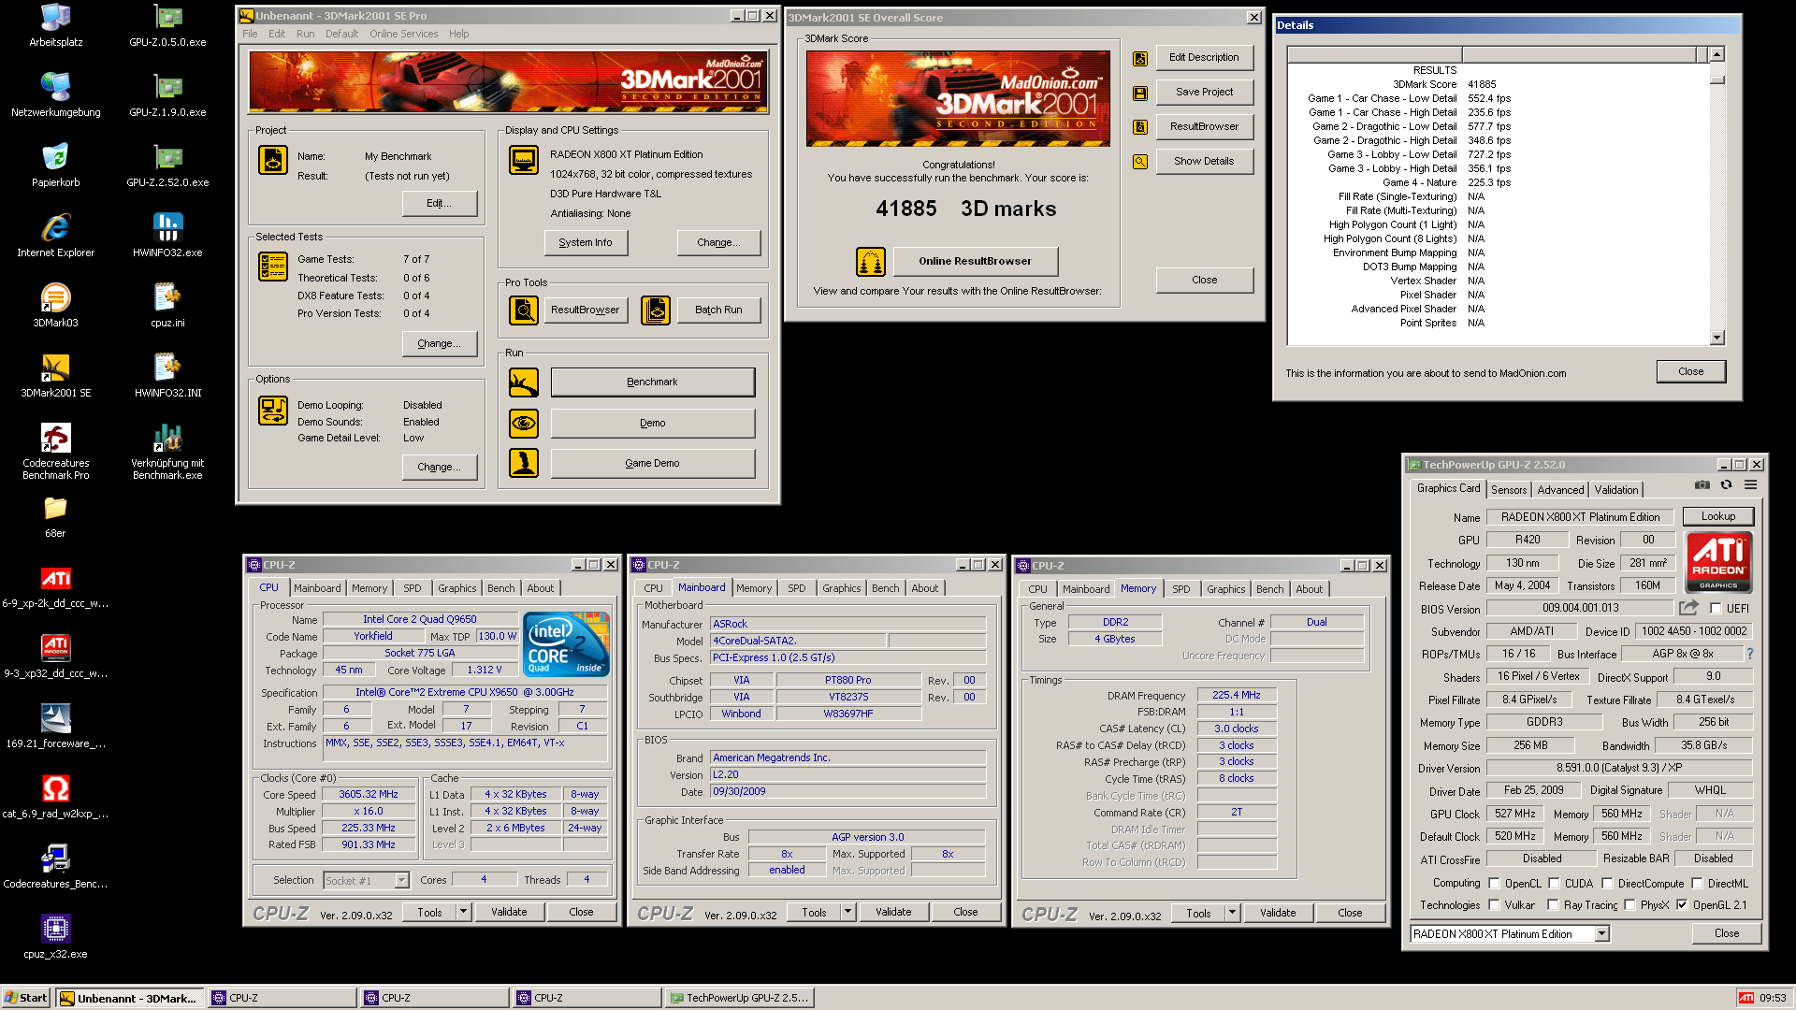Click Details list scrollbar down arrow
1796x1010 pixels.
1716,338
